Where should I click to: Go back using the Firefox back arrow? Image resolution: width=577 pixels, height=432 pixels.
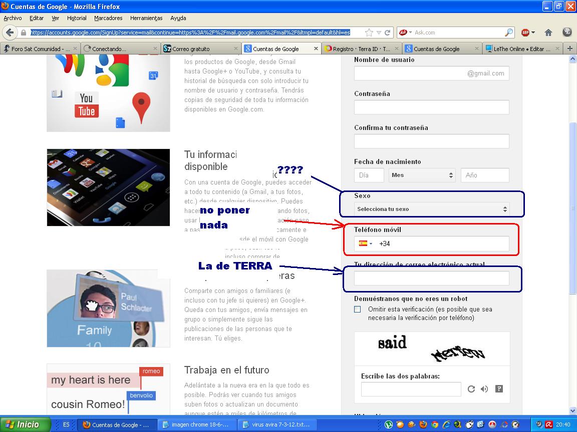click(10, 32)
